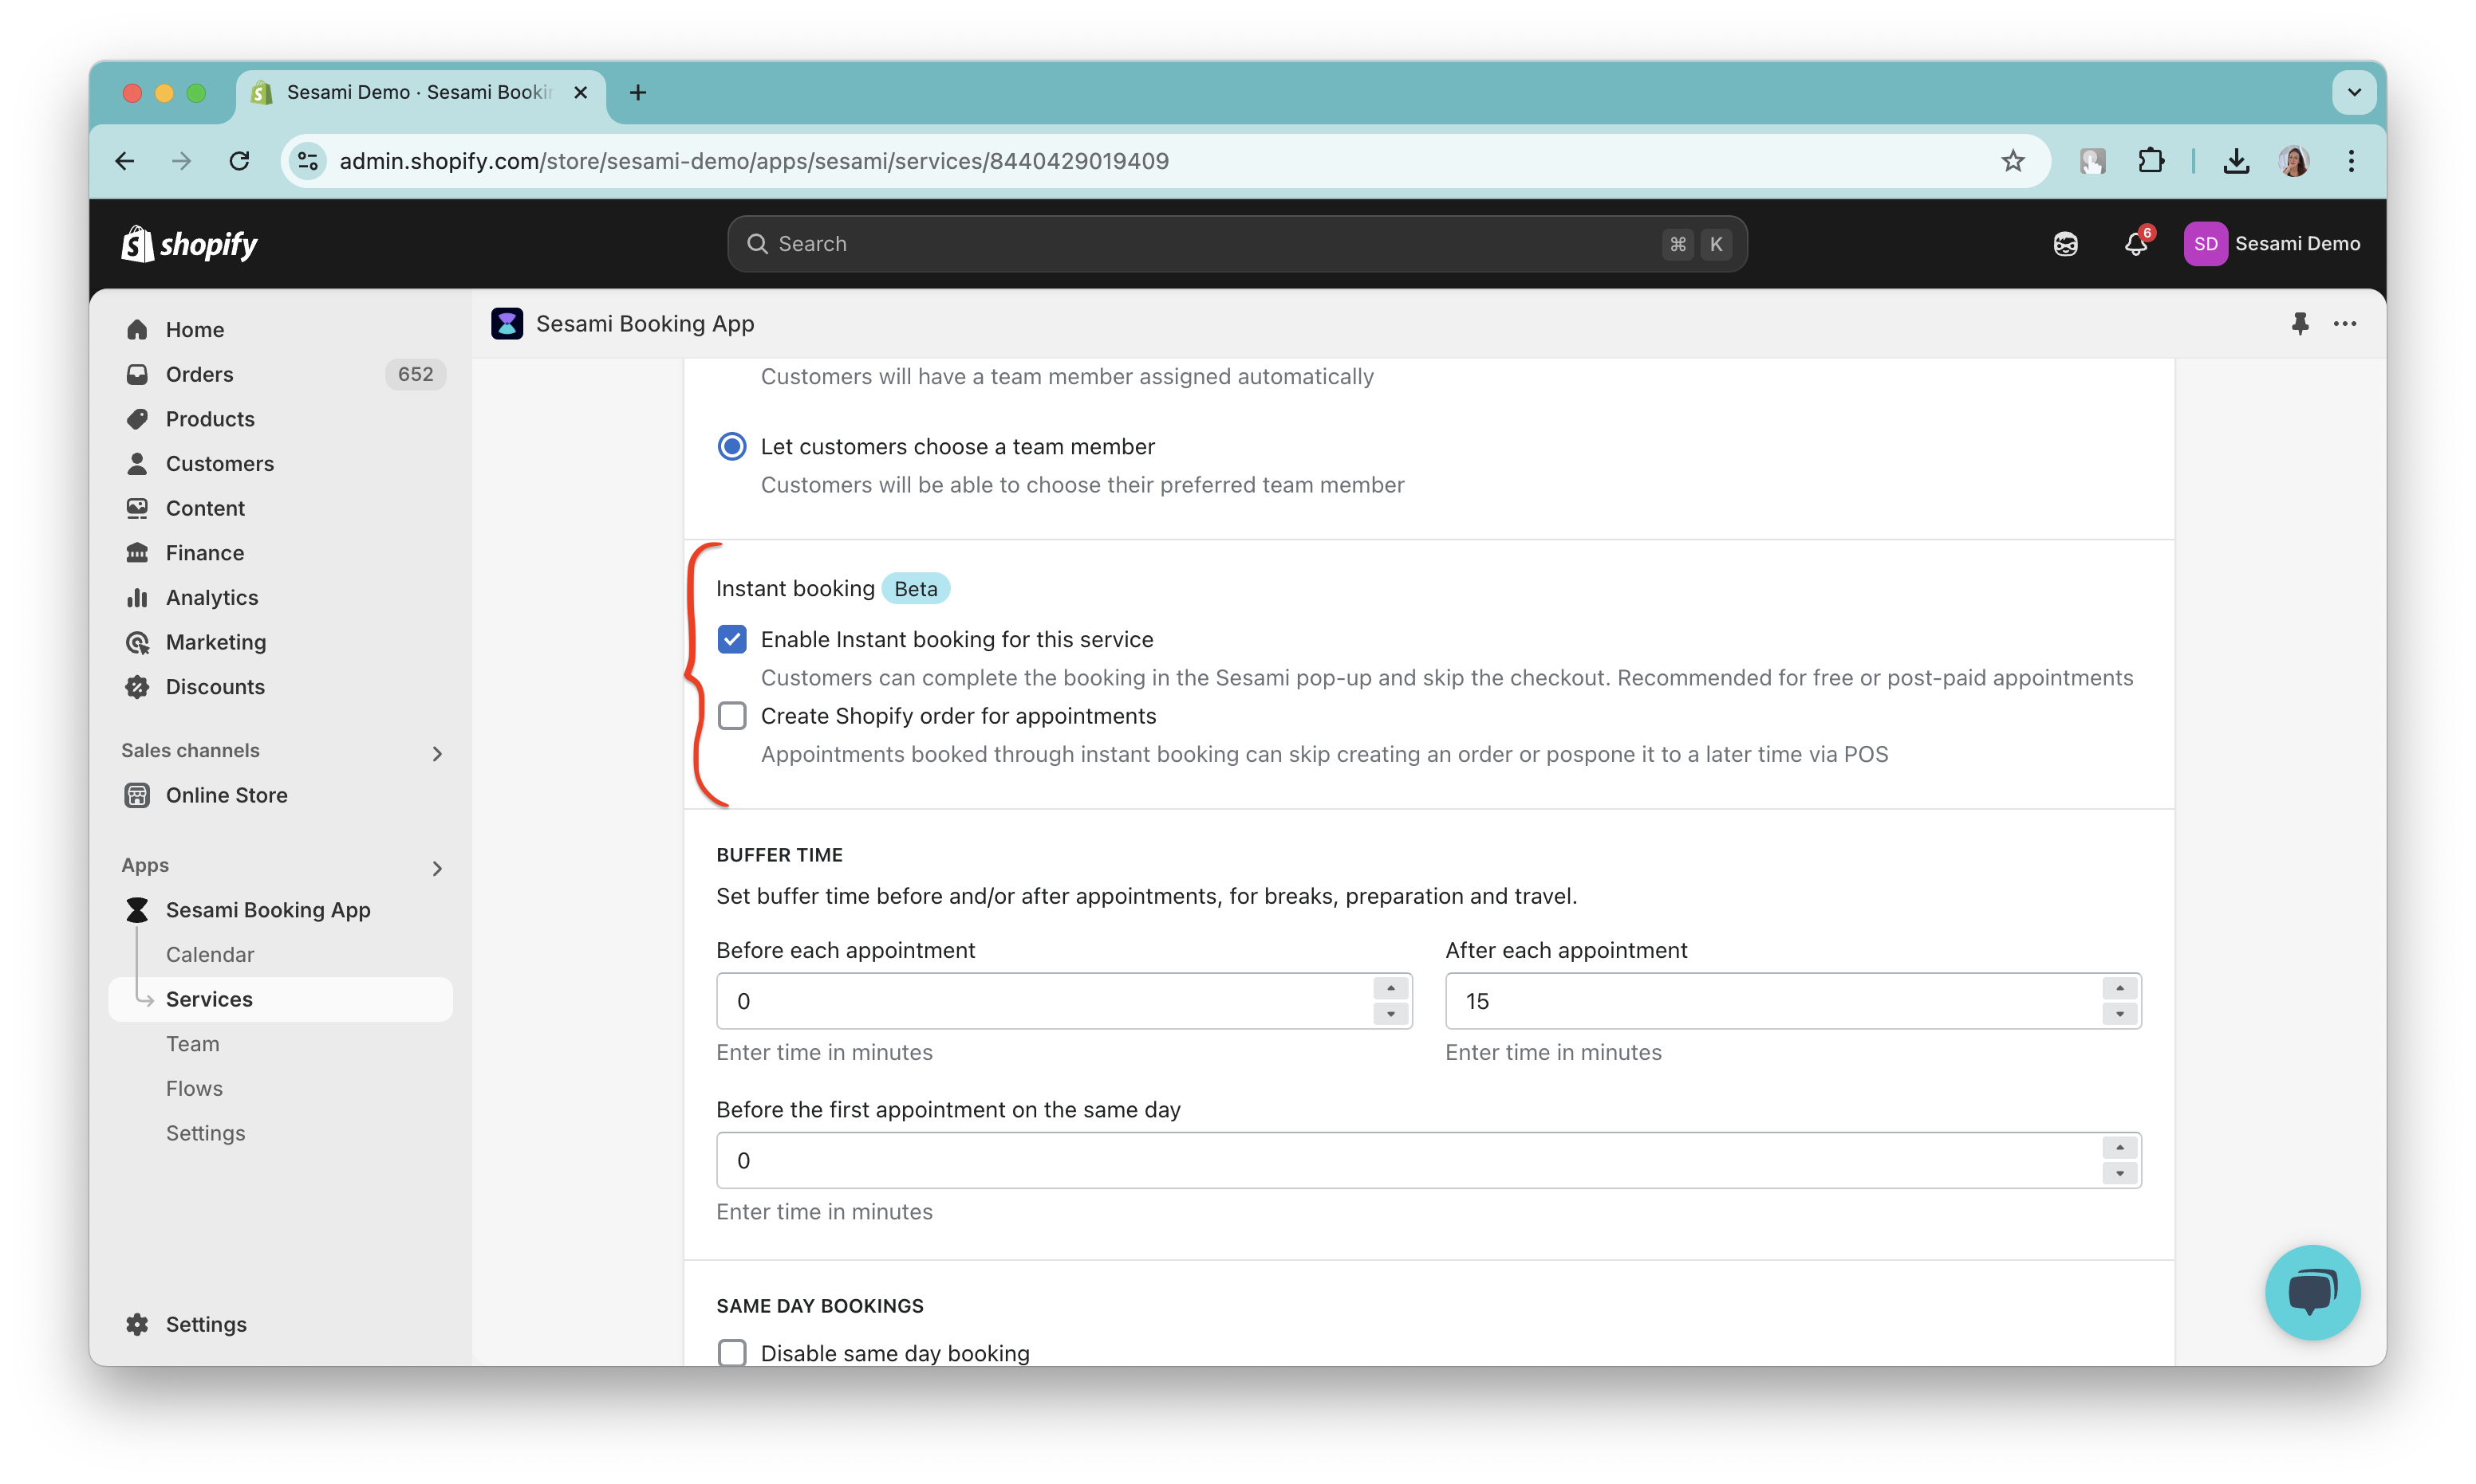Click the Orders inbox icon
Image resolution: width=2476 pixels, height=1484 pixels.
point(137,374)
